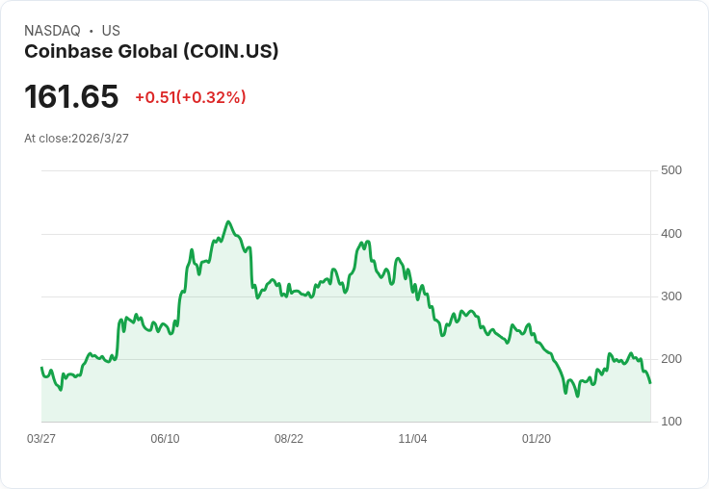Click the red +0.51(+0.32%) price change

190,97
